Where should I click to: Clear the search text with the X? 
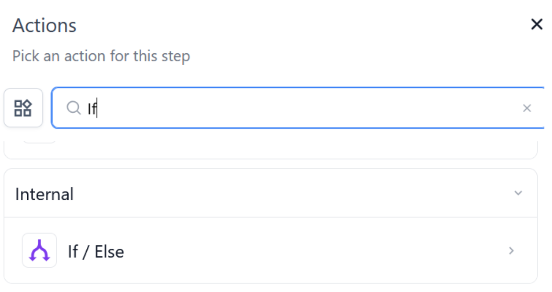527,108
